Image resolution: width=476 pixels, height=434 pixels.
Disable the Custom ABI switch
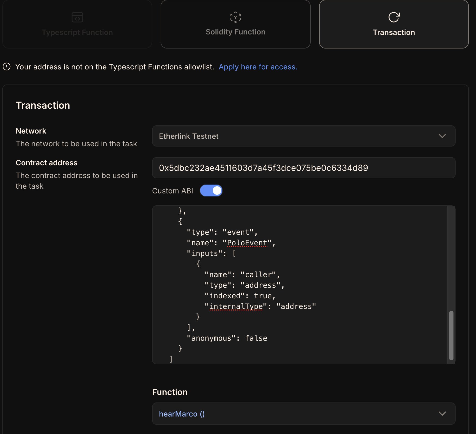[211, 190]
